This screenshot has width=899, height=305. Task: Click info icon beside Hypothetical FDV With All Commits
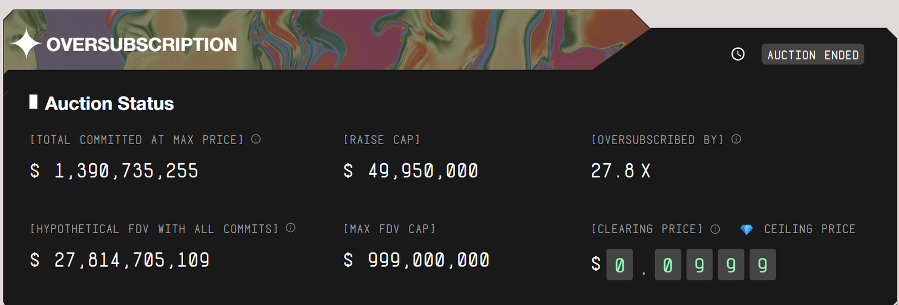[x=290, y=228]
